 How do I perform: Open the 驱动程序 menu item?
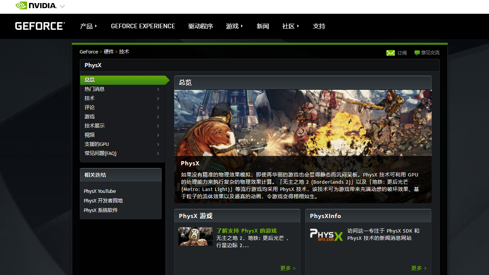click(x=201, y=26)
